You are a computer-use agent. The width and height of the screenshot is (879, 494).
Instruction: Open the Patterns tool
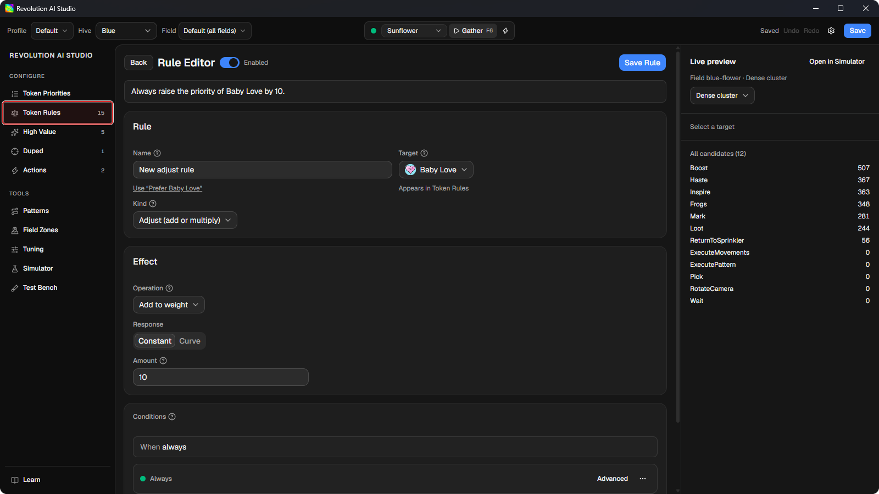click(x=58, y=211)
